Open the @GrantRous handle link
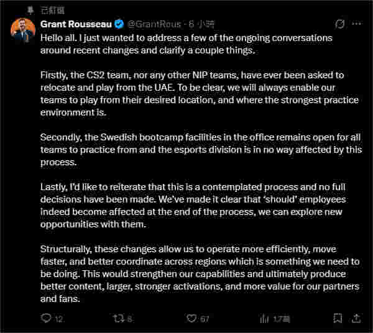This screenshot has width=373, height=333. (154, 24)
